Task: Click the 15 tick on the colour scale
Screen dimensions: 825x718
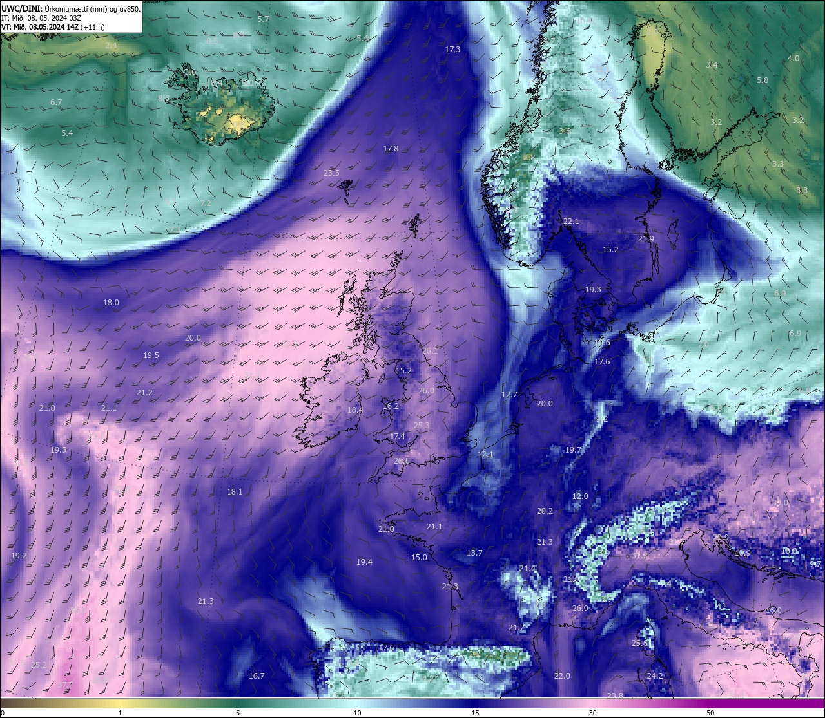Action: tap(475, 713)
